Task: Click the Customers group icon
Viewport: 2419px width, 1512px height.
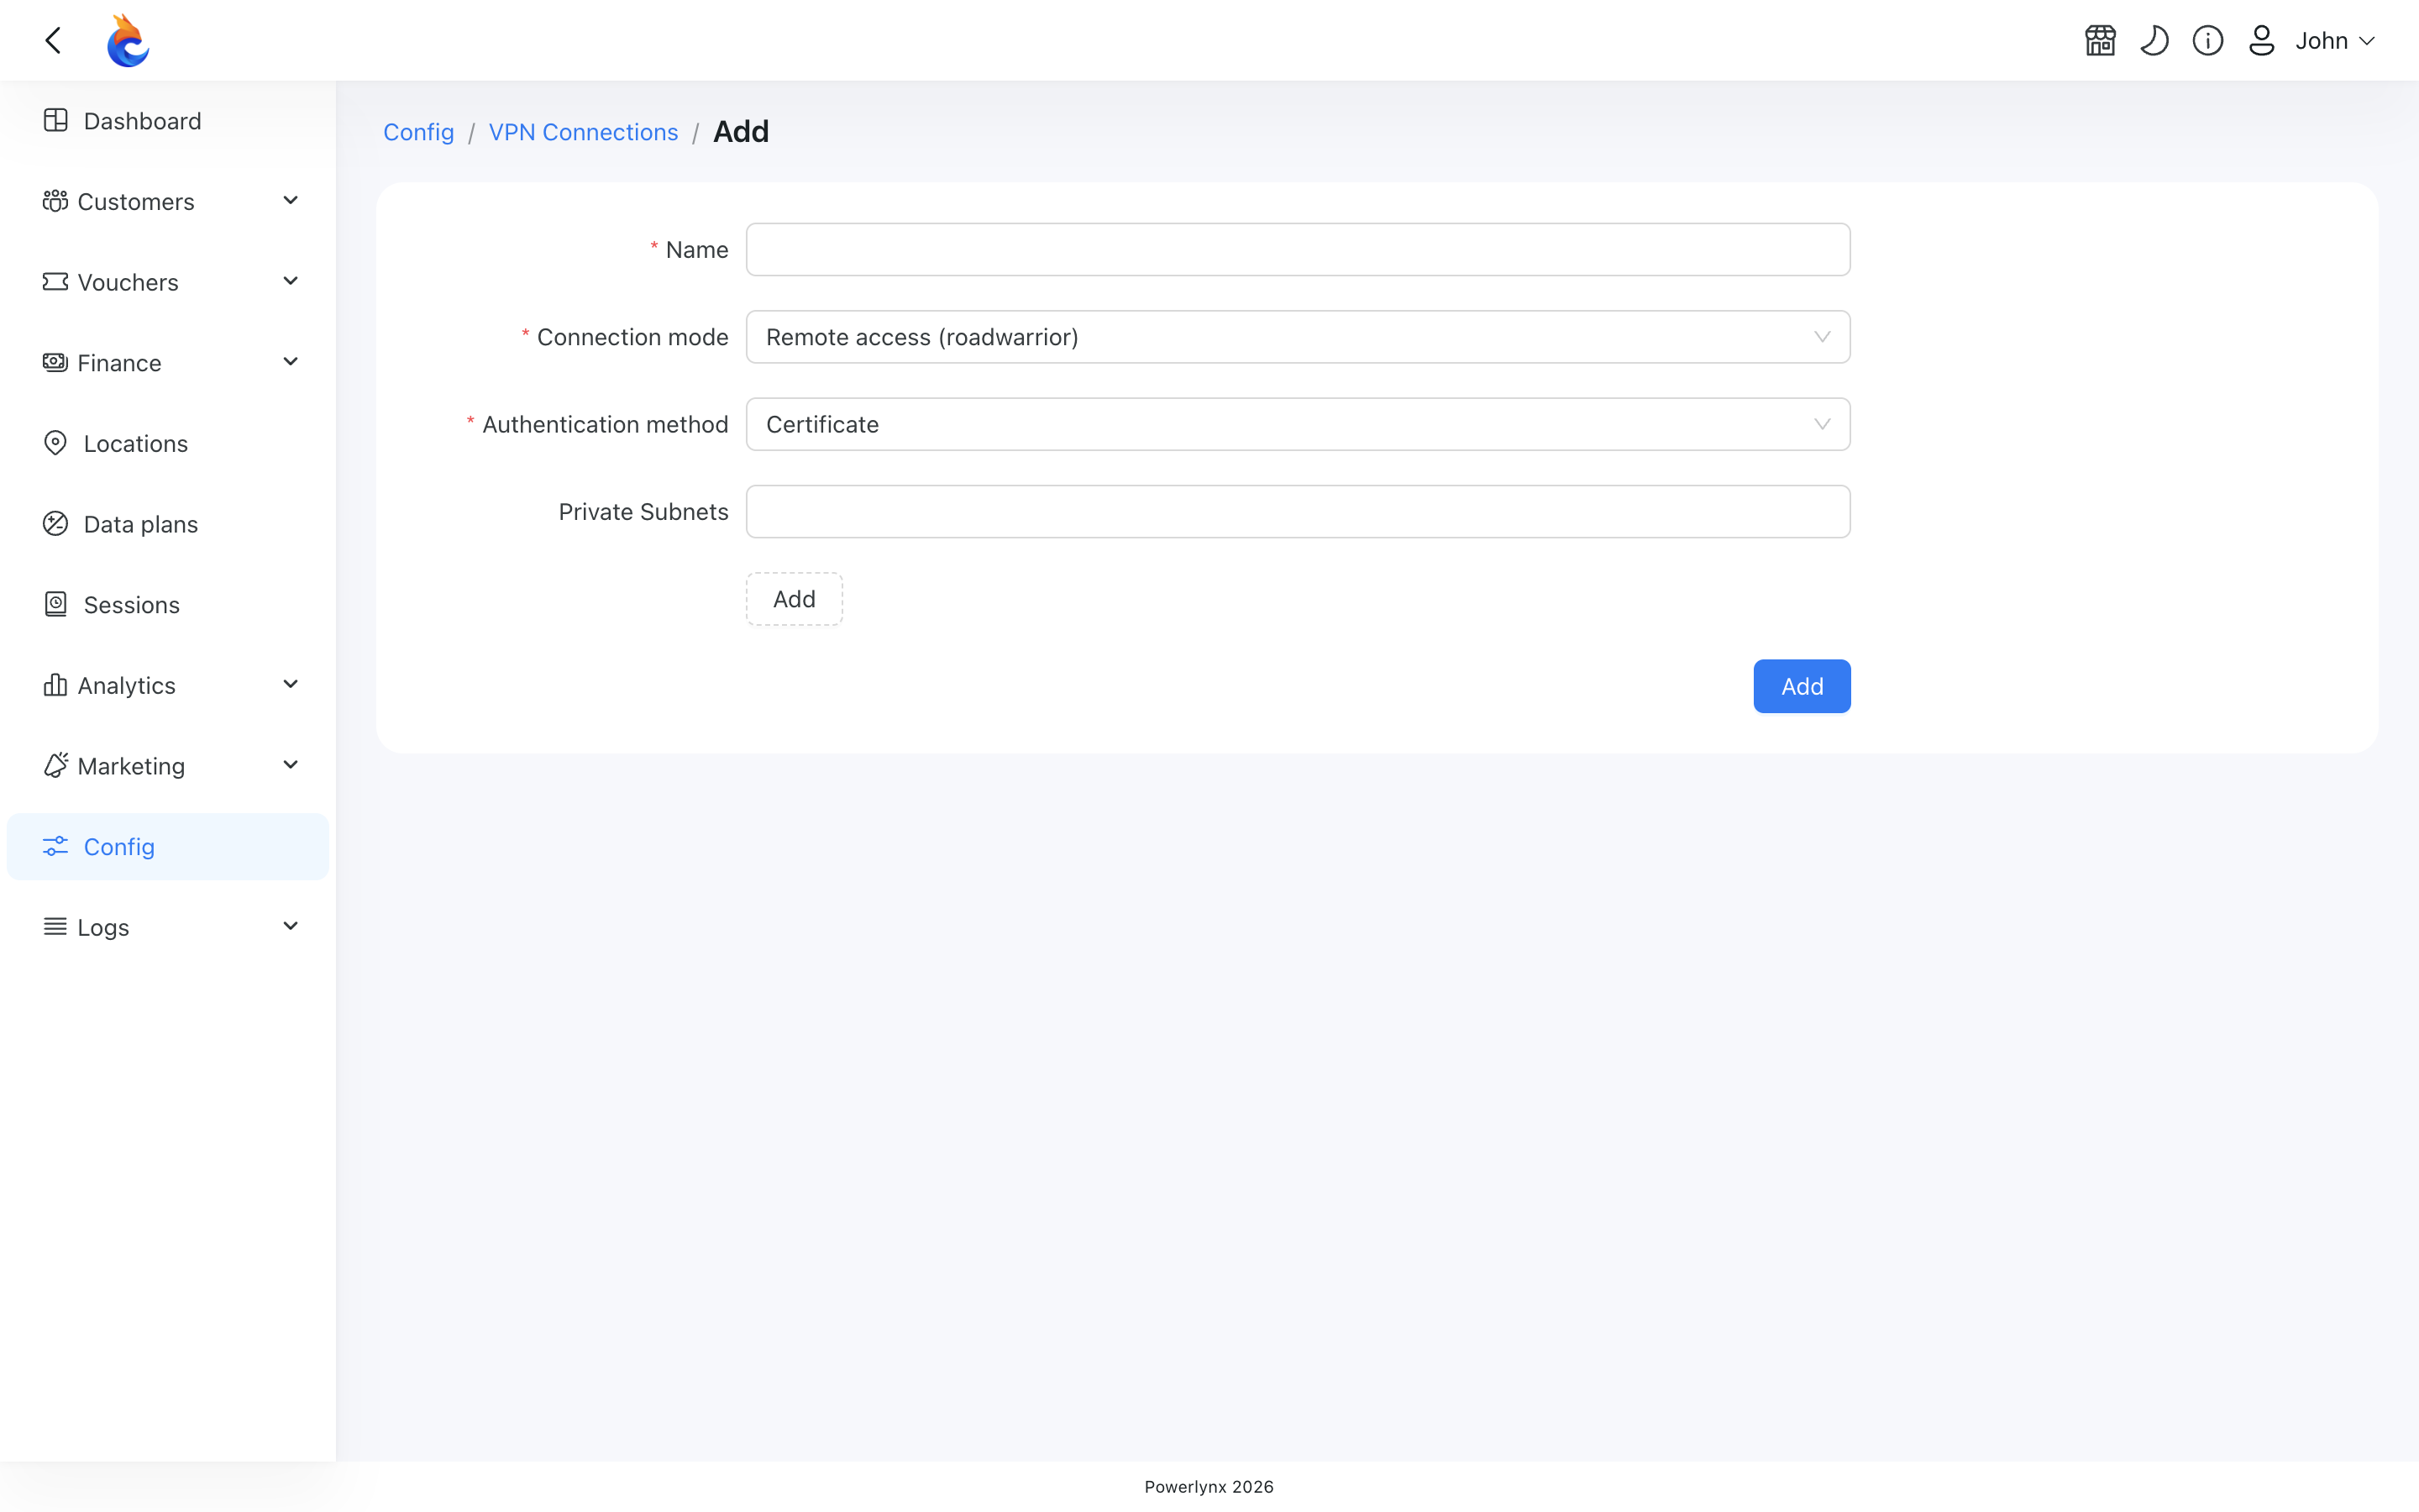Action: 55,201
